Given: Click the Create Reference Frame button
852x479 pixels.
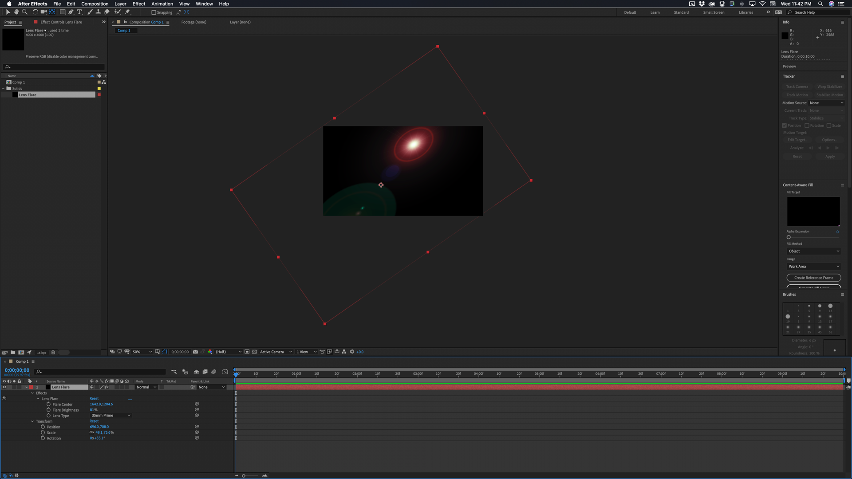Looking at the screenshot, I should [813, 278].
